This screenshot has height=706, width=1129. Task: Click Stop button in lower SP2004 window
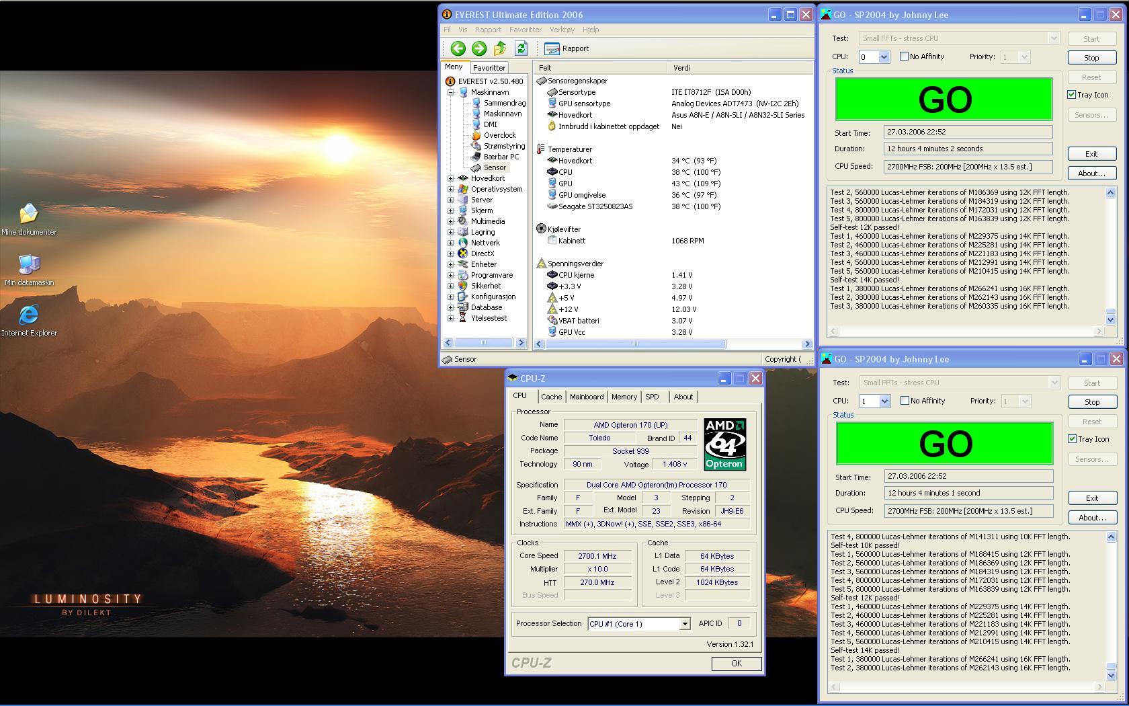[x=1092, y=402]
